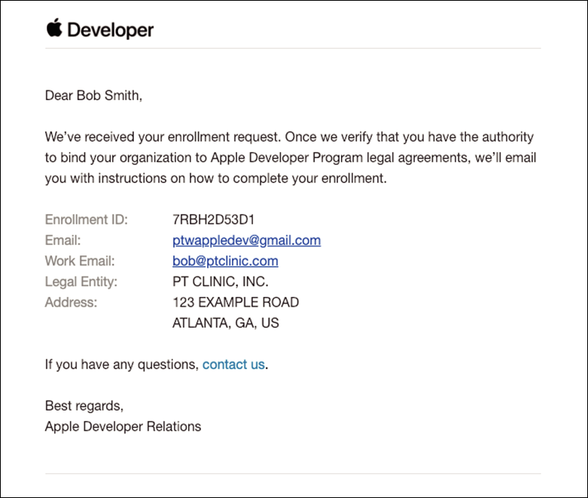Click the "Email:" field label
588x498 pixels.
pos(62,240)
